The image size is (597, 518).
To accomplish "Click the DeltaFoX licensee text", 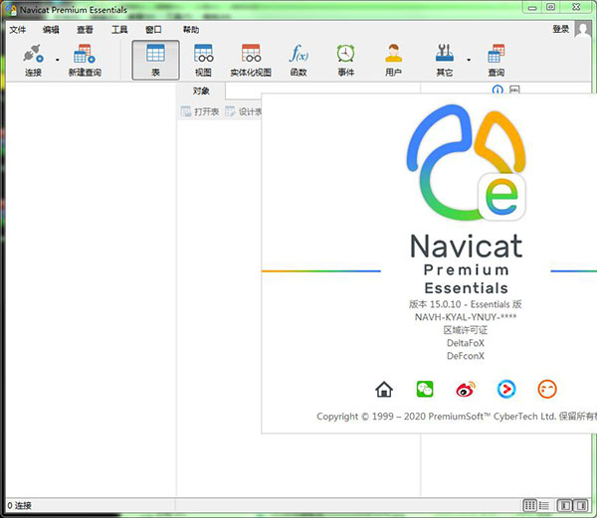I will [466, 343].
